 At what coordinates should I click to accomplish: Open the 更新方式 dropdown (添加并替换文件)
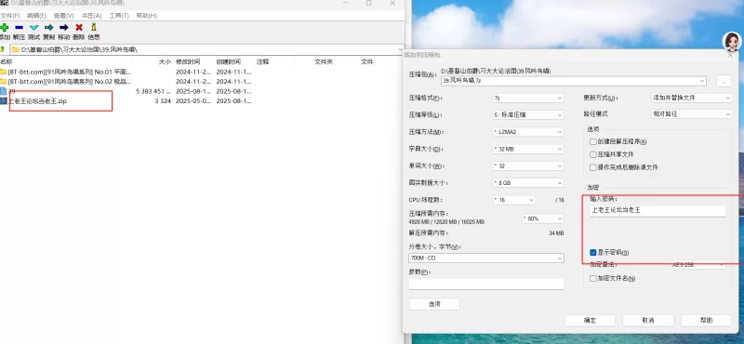tap(691, 98)
